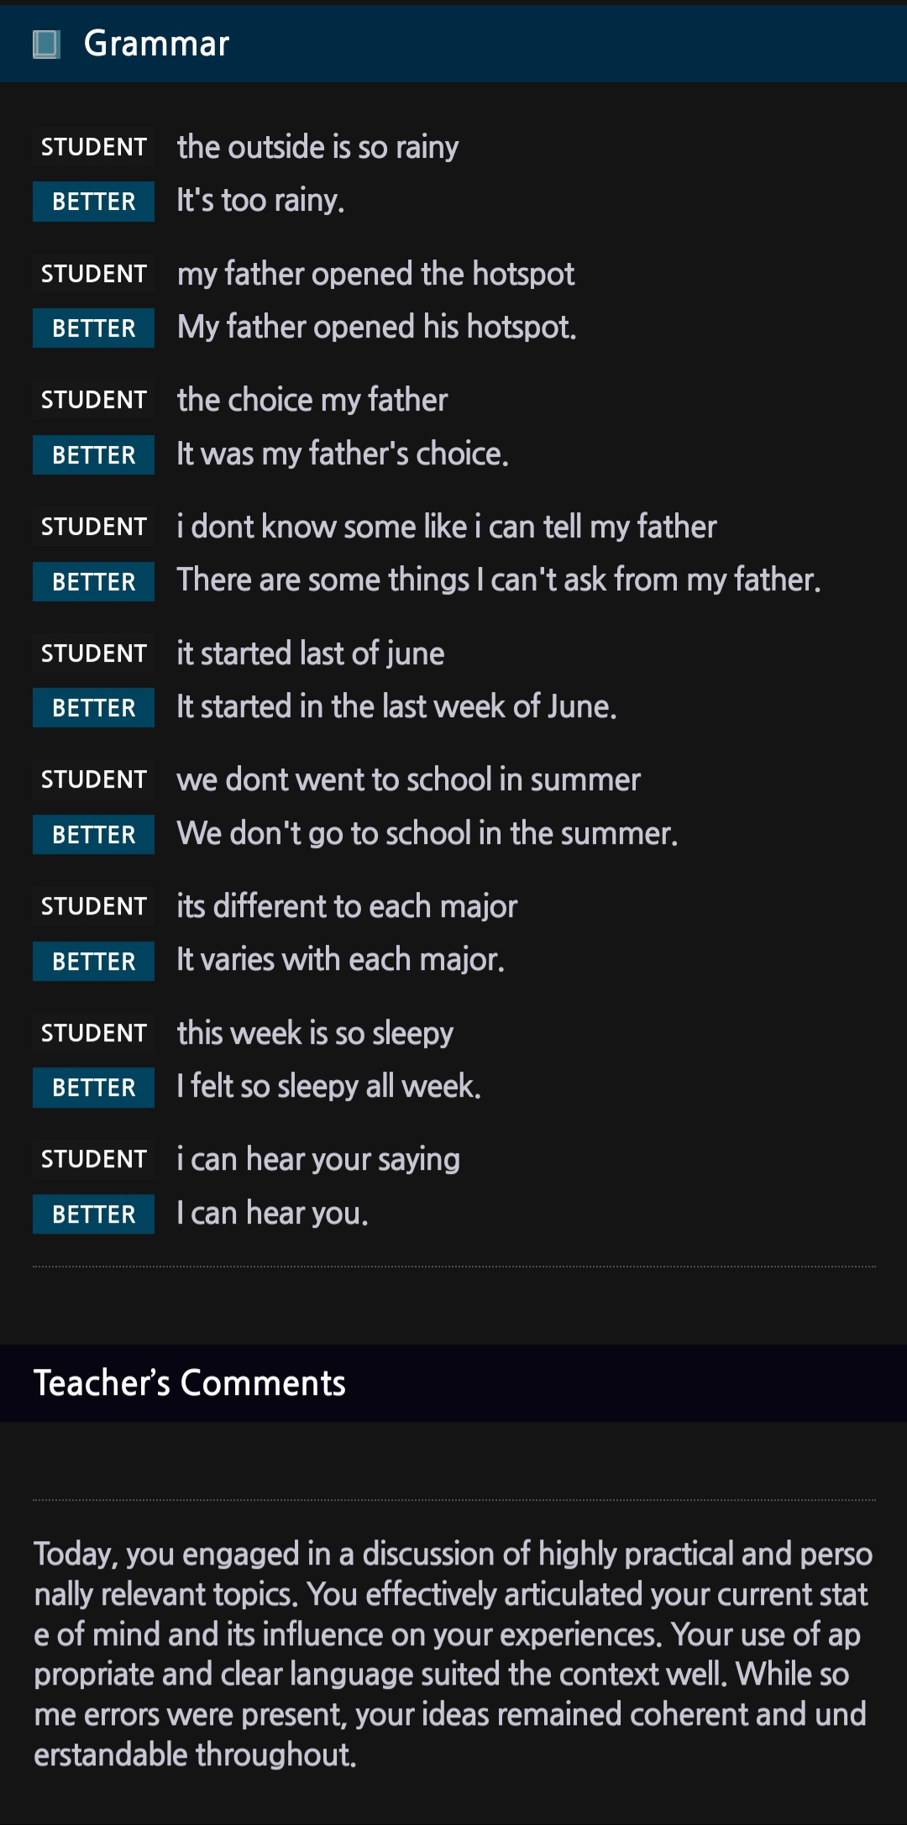Click the STUDENT label for "it started last of june"

[93, 653]
